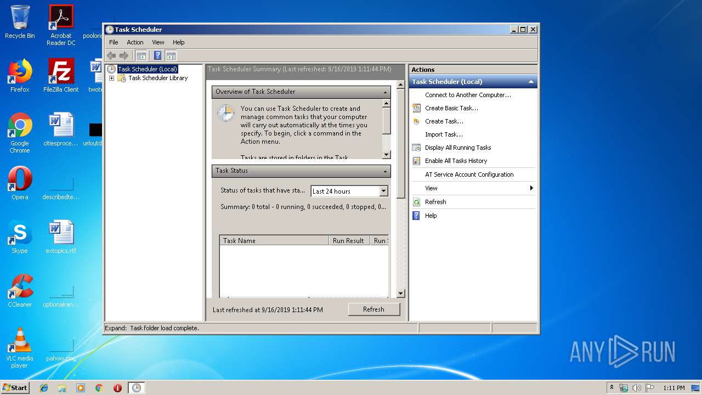This screenshot has width=702, height=395.
Task: Click the Run Result column header
Action: click(x=349, y=240)
